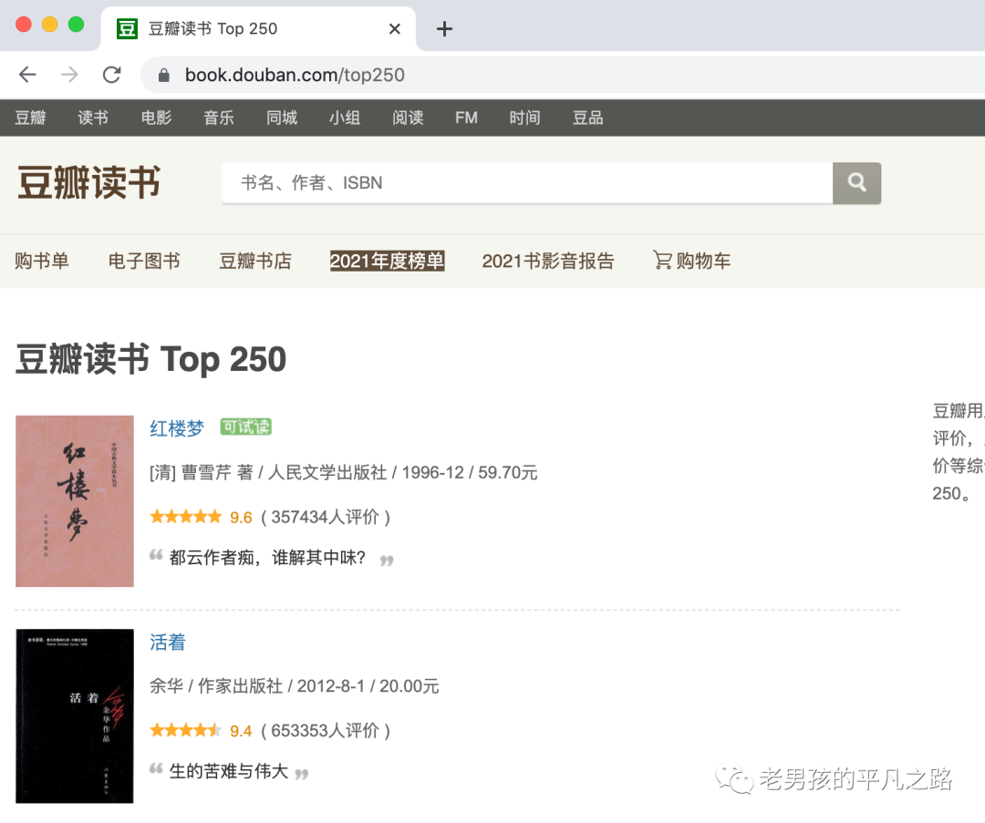Click the star rating of 活着
The width and height of the screenshot is (985, 823).
coord(183,729)
